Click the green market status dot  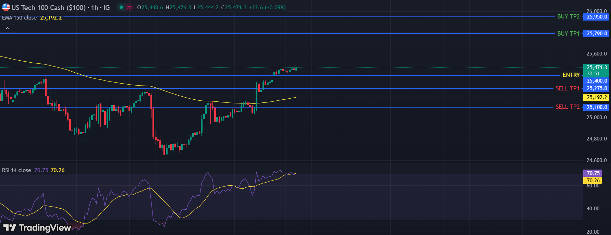coord(121,7)
